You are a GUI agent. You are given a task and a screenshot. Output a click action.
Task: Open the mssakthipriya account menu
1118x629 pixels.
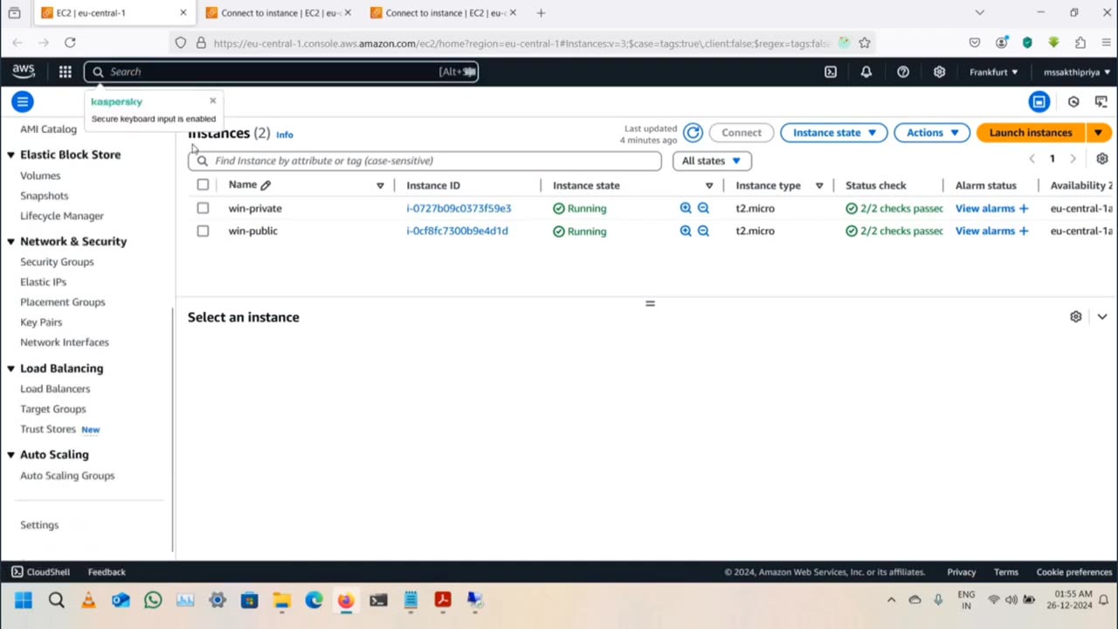1078,72
